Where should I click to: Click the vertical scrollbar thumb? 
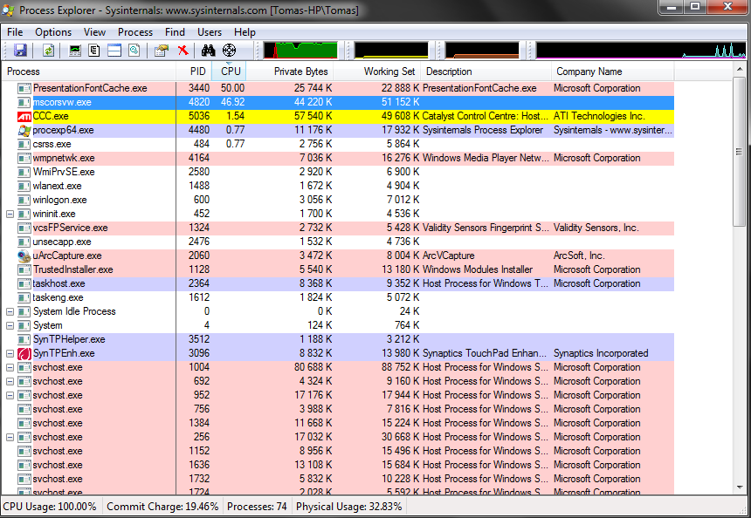[x=740, y=152]
